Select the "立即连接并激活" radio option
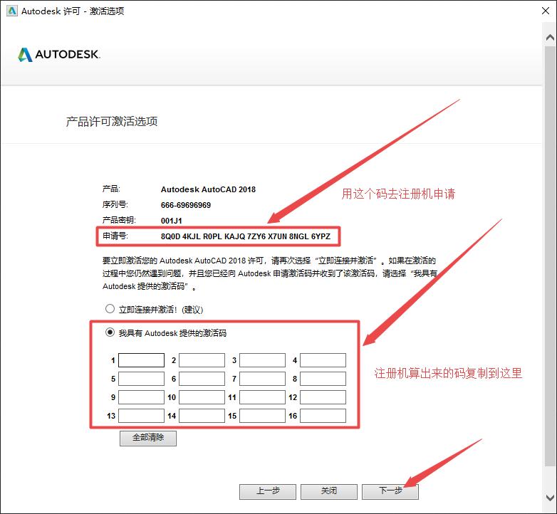Screen dimensions: 557x514 click(x=110, y=309)
